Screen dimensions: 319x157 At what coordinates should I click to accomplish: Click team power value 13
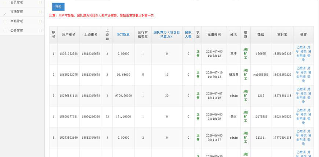[167, 75]
